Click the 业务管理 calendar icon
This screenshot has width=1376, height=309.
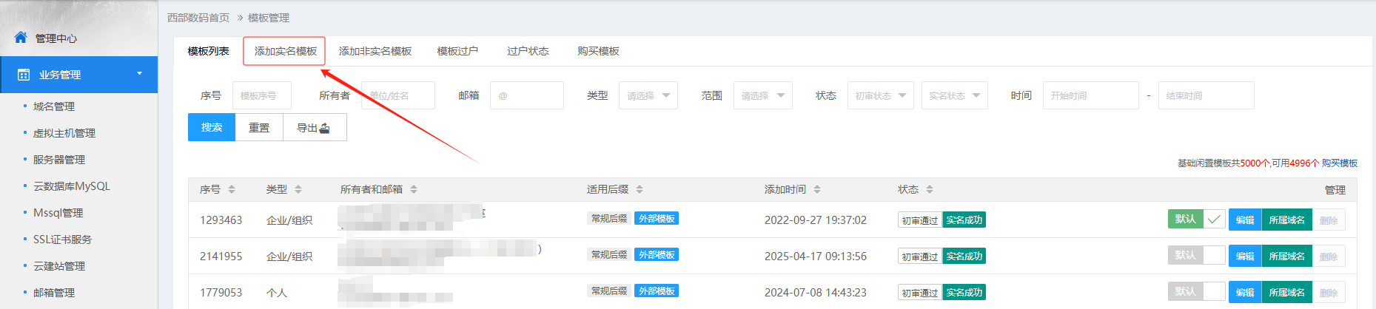click(24, 75)
